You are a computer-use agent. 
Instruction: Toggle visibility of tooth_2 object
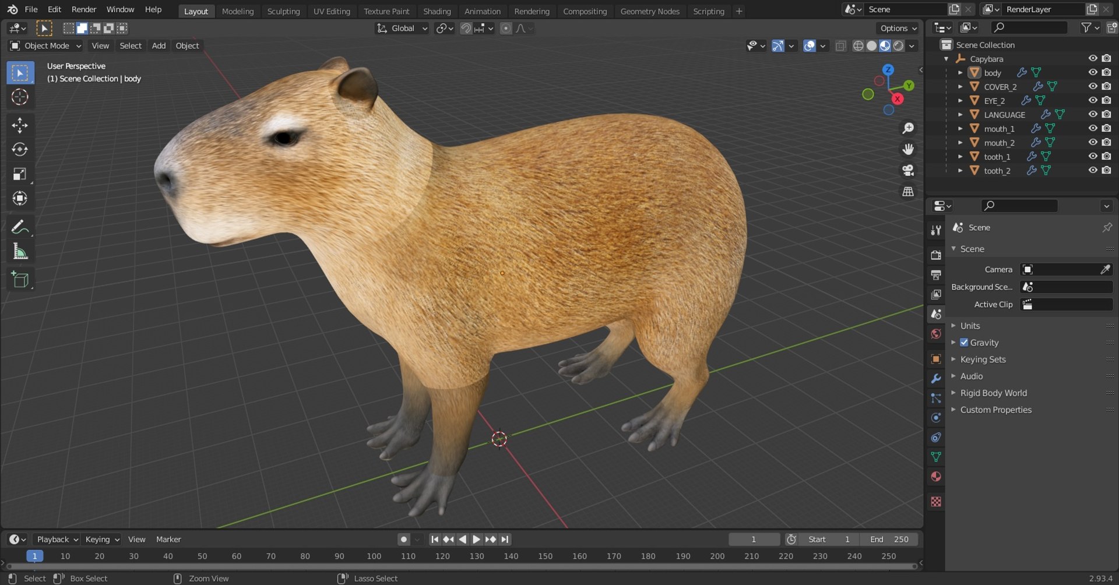coord(1092,171)
